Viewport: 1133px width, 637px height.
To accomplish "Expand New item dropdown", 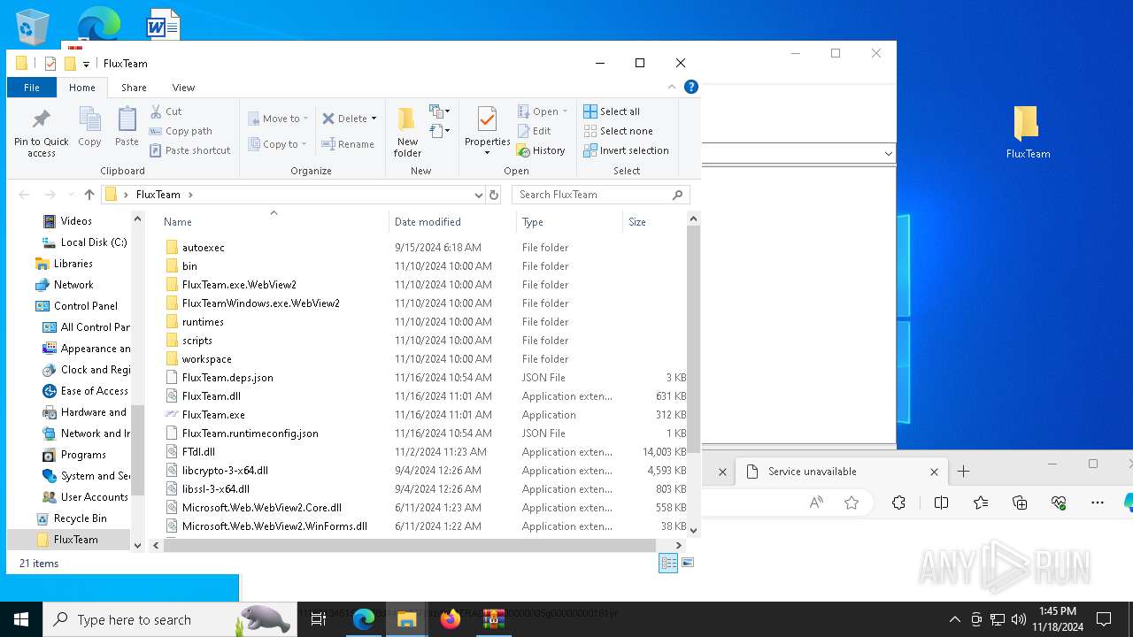I will point(440,111).
